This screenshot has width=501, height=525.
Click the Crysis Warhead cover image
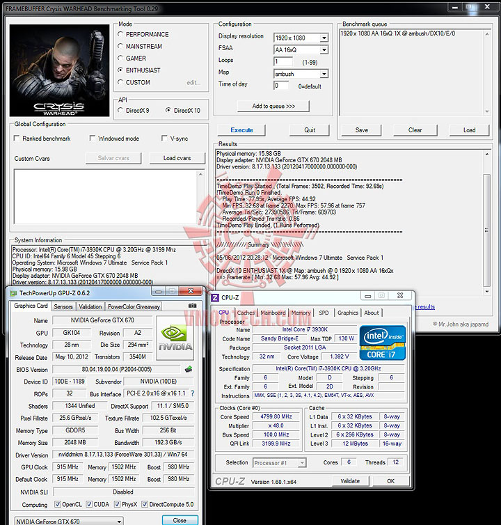click(x=59, y=70)
